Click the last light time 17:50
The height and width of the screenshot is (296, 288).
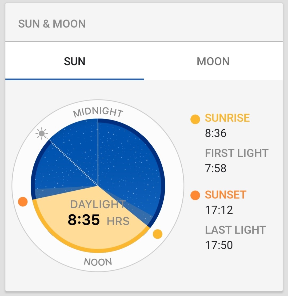click(219, 245)
